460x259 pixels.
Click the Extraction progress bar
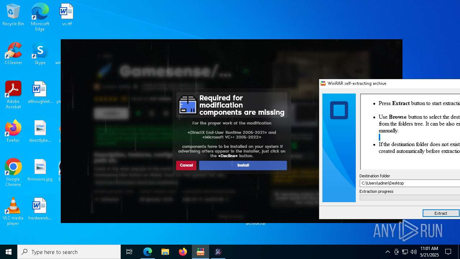[410, 197]
